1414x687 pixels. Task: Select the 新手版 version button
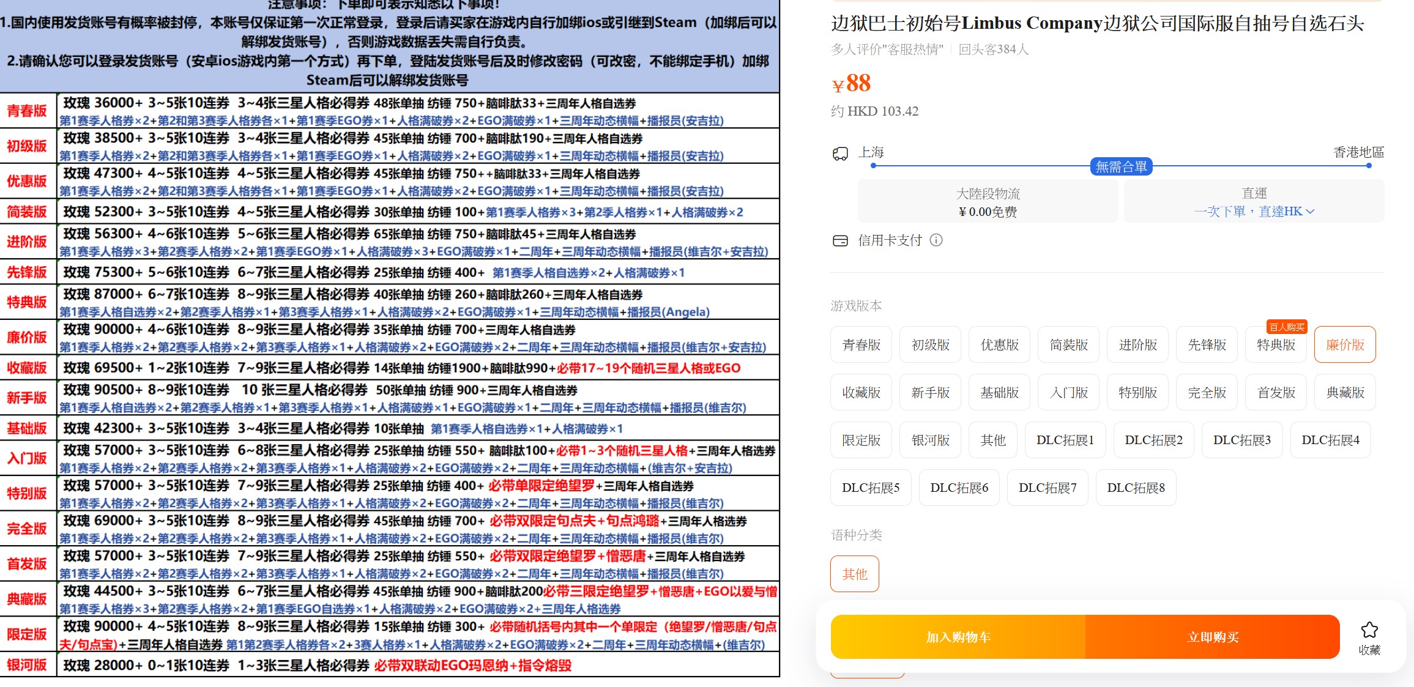coord(931,393)
